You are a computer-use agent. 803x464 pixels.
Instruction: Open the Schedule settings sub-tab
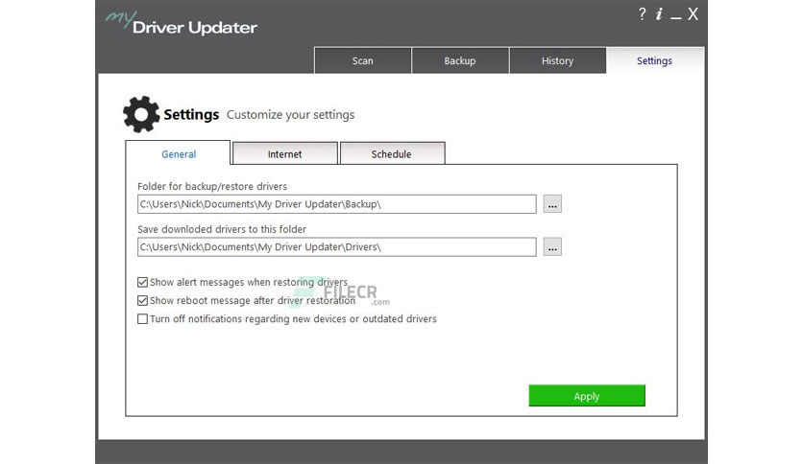392,153
